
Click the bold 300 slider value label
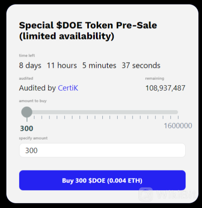click(27, 128)
